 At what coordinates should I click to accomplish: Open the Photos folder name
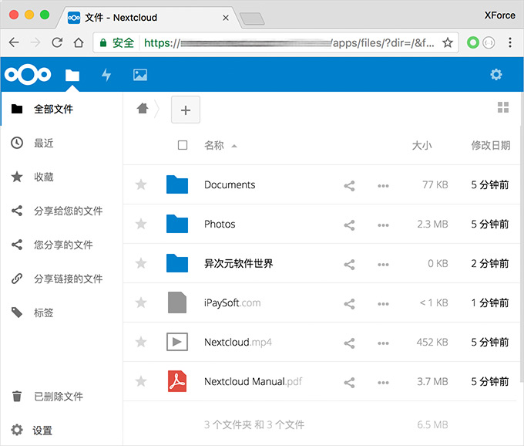coord(220,224)
